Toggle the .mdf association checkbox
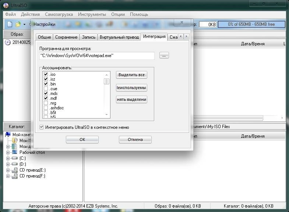 click(46, 98)
